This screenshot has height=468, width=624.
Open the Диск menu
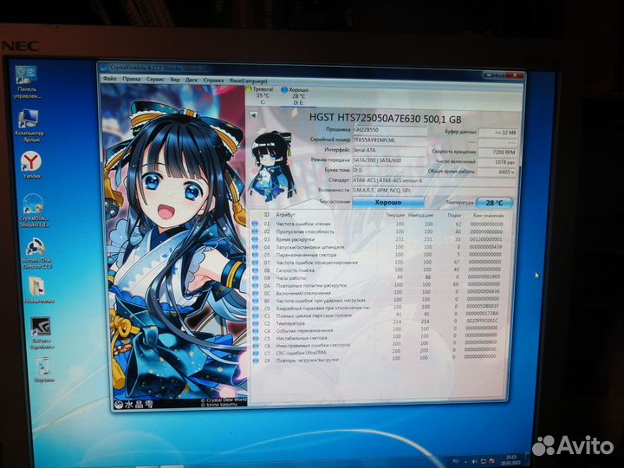tap(192, 80)
